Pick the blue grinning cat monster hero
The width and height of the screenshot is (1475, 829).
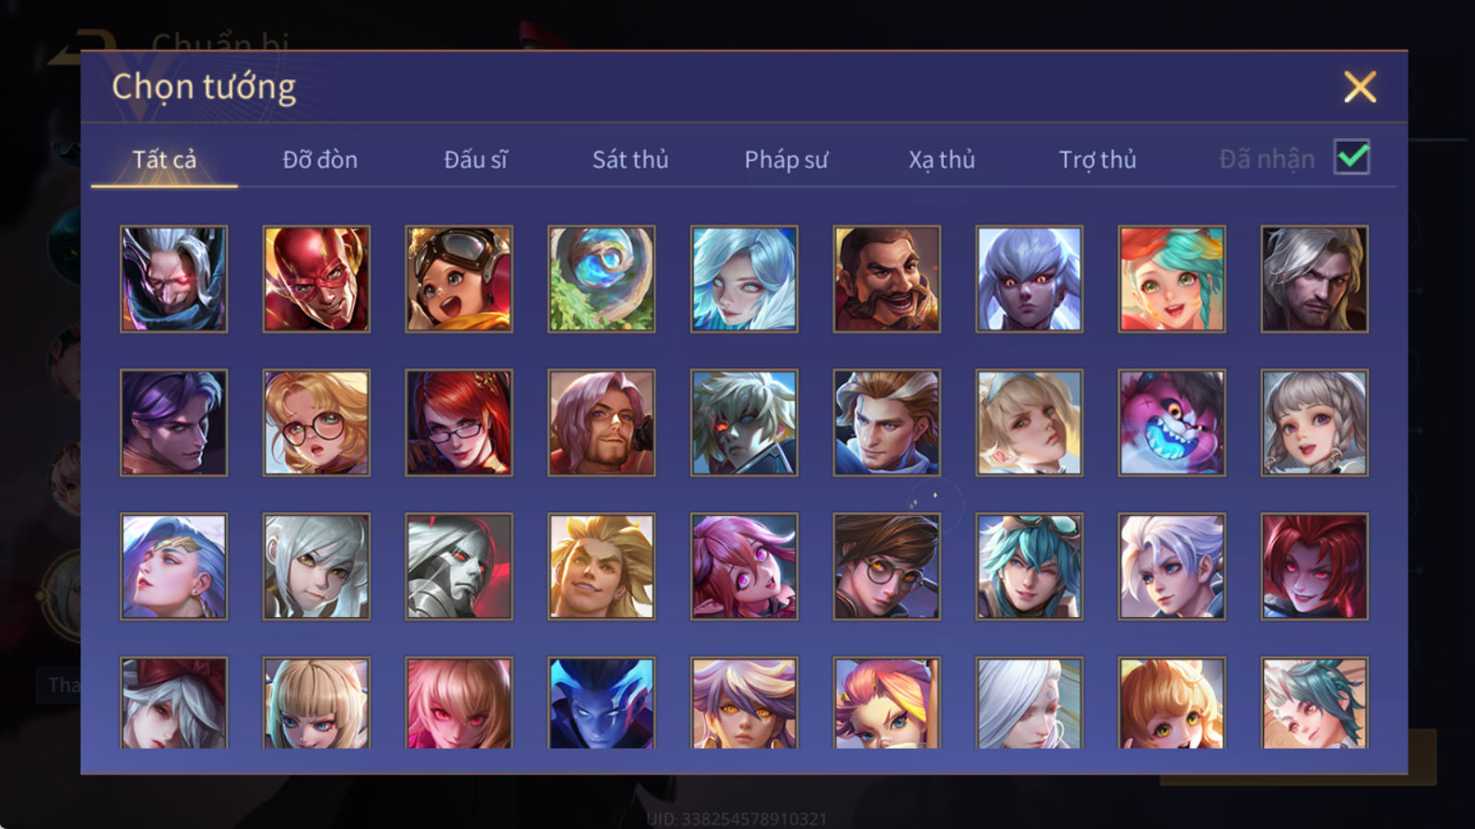coord(1172,423)
